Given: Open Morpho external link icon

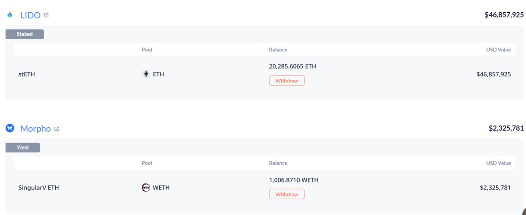Looking at the screenshot, I should point(57,129).
